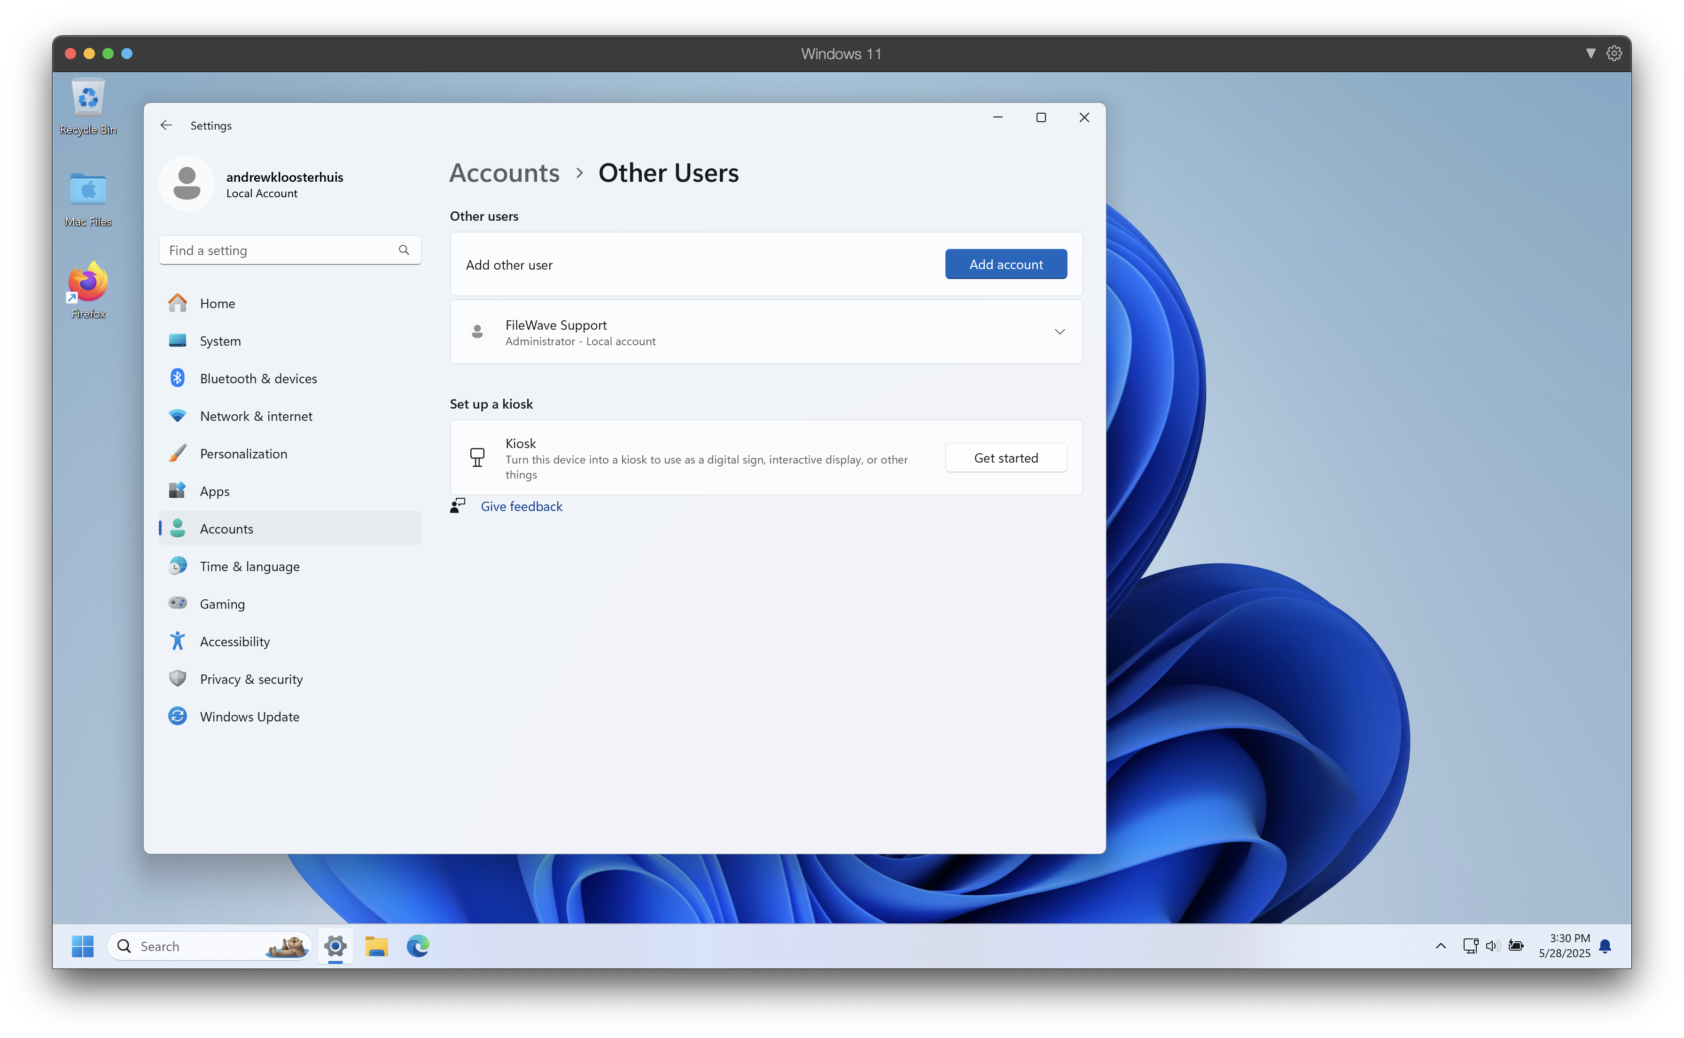Select System from the sidebar
1684x1038 pixels.
pyautogui.click(x=290, y=341)
